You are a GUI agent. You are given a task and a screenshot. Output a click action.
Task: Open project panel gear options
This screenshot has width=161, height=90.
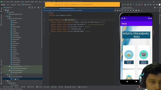click(38, 7)
